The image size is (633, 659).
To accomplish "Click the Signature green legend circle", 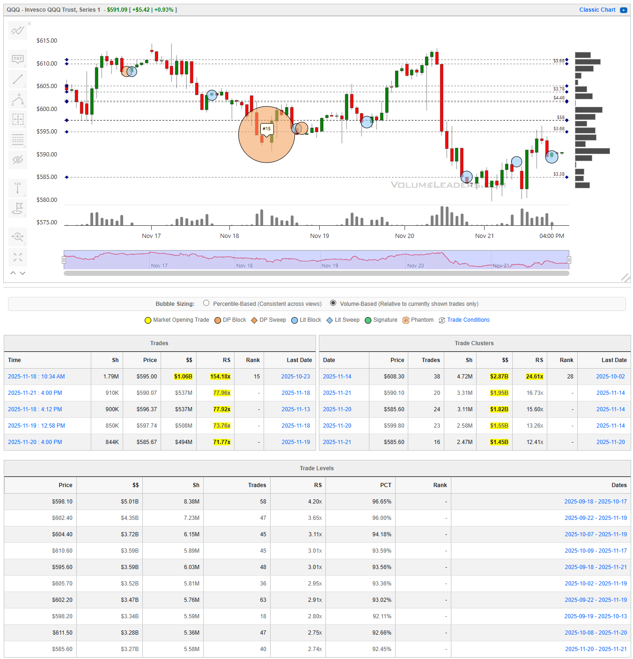I will 368,320.
